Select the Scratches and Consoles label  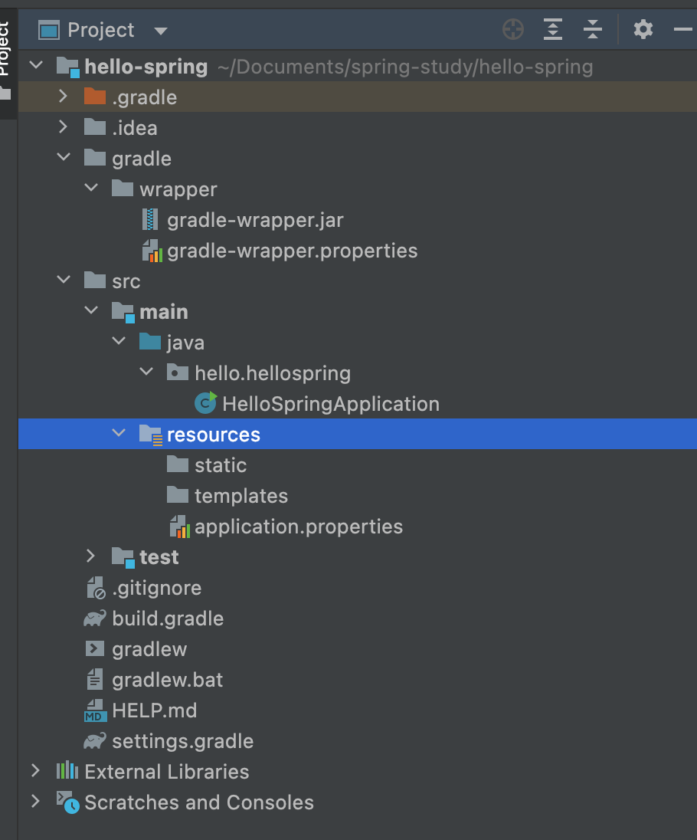[x=199, y=802]
